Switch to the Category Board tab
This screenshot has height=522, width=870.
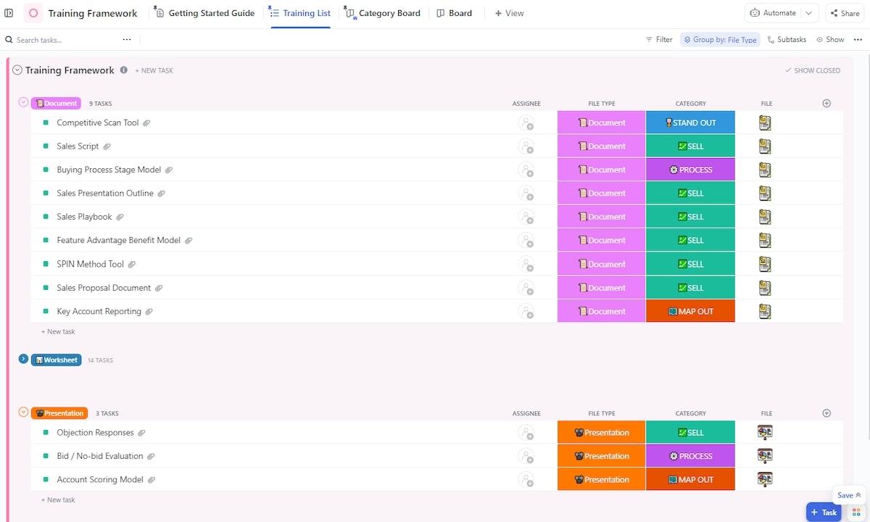(382, 13)
